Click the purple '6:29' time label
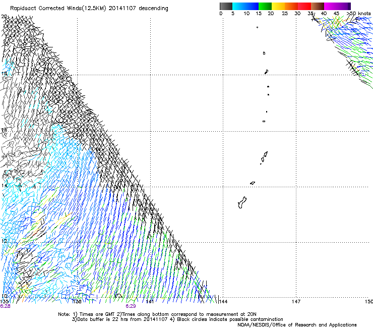Screen dimensions: 373x328 coord(131,306)
